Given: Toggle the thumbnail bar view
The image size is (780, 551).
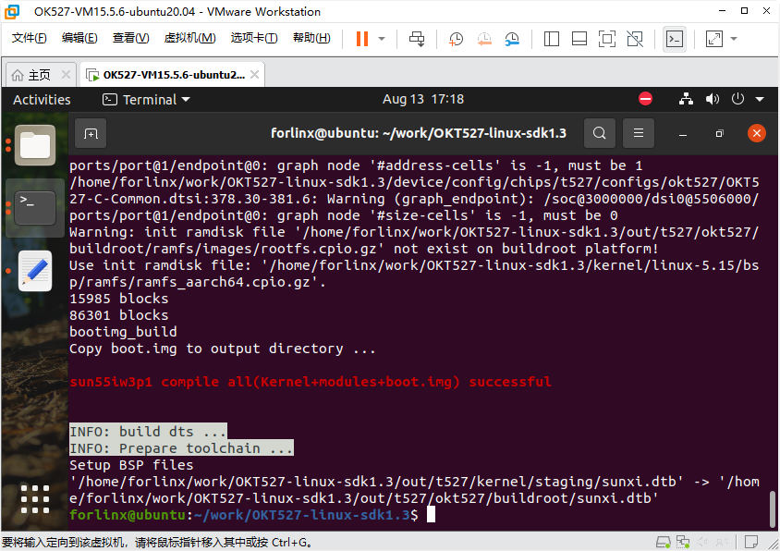Looking at the screenshot, I should (579, 39).
